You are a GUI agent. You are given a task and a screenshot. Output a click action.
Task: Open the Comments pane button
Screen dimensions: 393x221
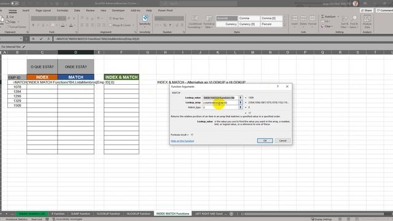[x=385, y=10]
